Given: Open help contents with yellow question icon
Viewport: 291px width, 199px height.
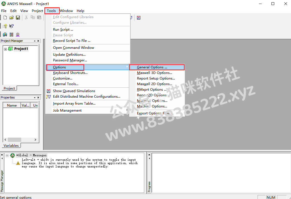Looking at the screenshot, I should point(5,26).
